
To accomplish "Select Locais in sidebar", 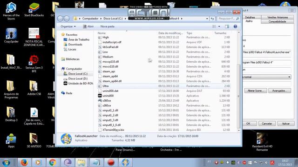I will [72, 50].
